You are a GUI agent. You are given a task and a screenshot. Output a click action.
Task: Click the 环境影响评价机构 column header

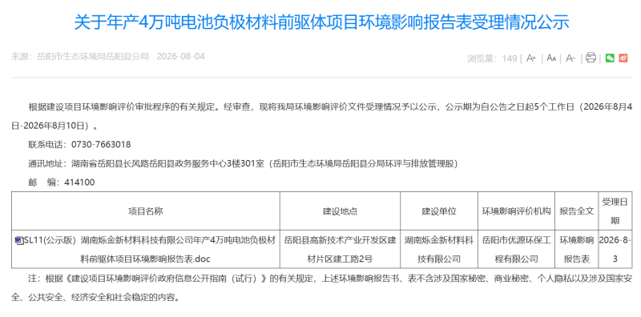[516, 211]
